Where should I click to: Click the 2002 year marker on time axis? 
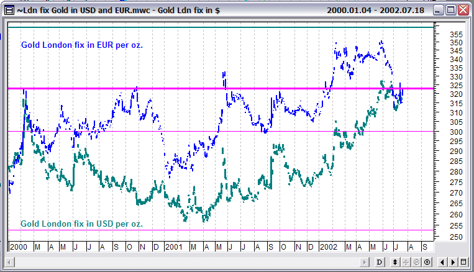coord(329,247)
